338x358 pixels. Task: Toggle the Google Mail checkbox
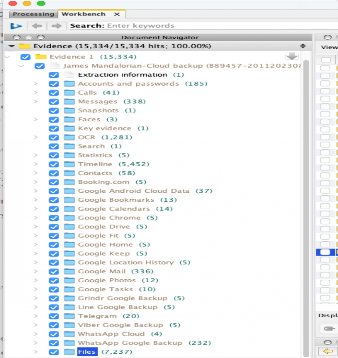54,272
